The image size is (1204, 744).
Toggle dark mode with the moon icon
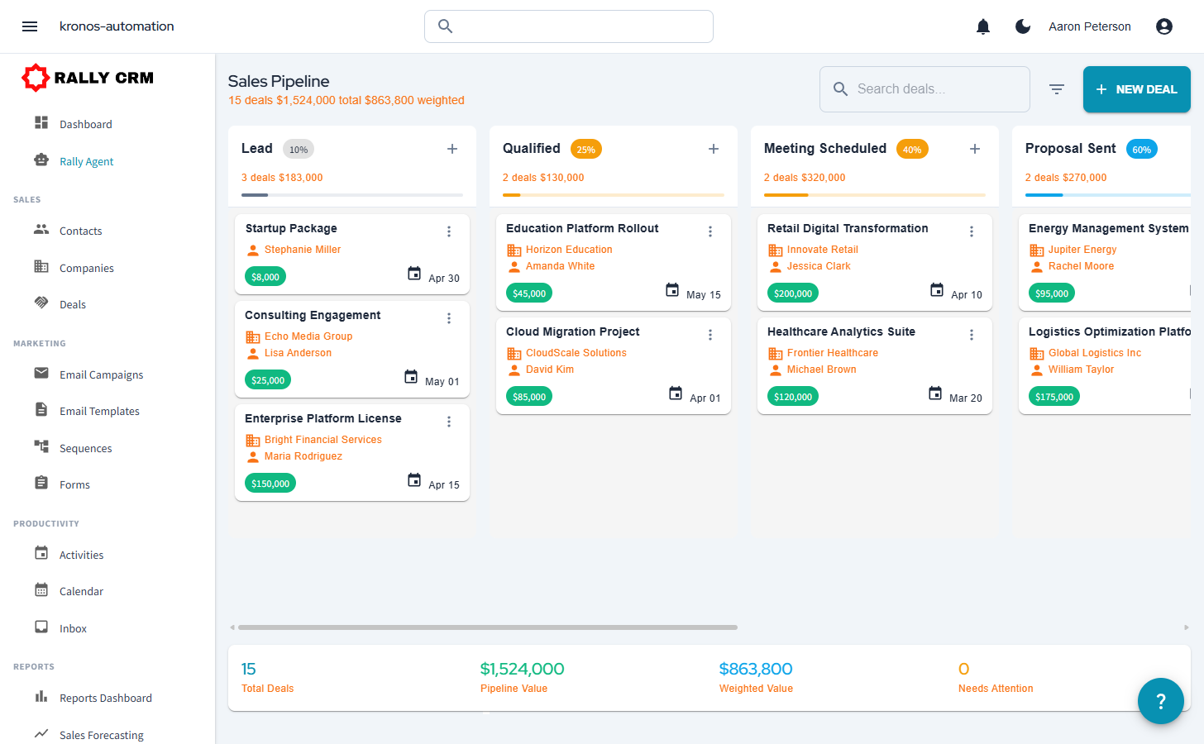[1023, 26]
